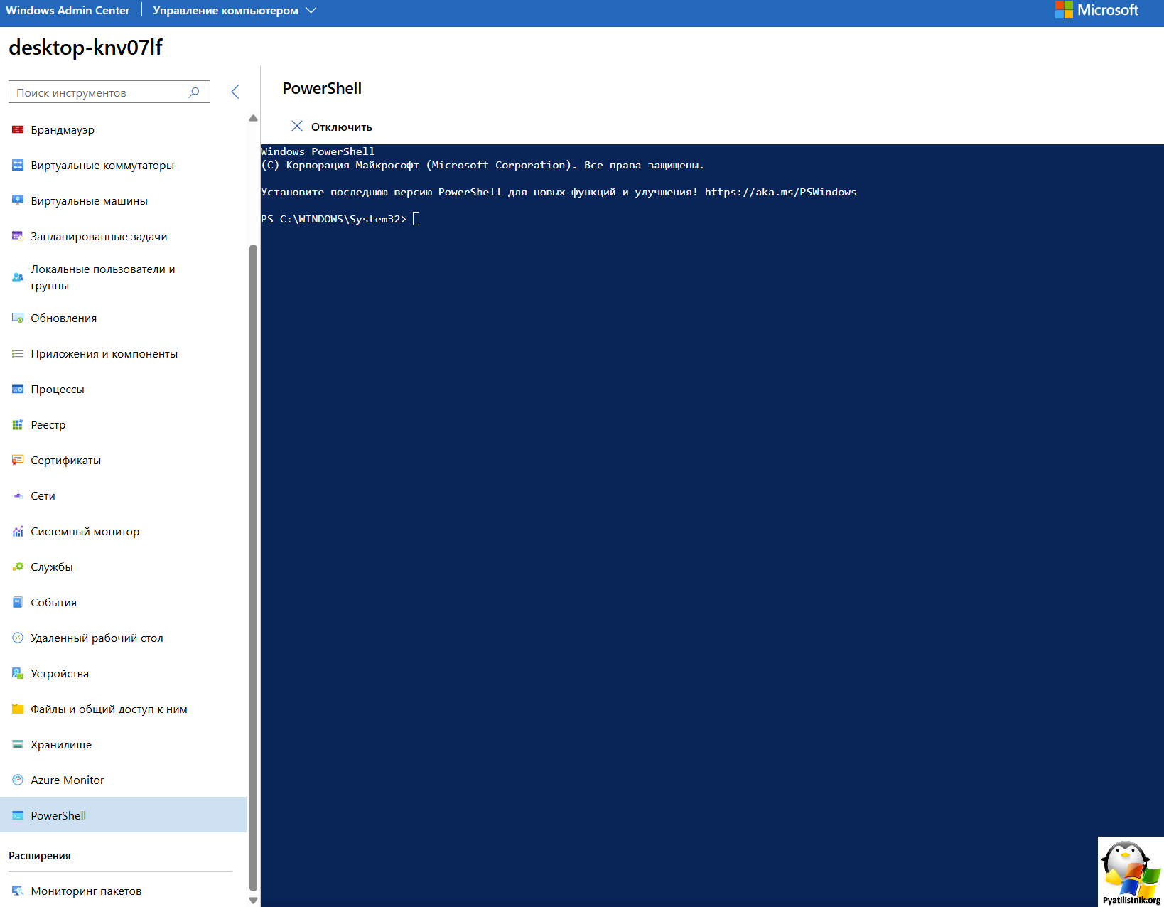1164x907 pixels.
Task: Click the PowerShell prompt cursor line
Action: [x=340, y=219]
